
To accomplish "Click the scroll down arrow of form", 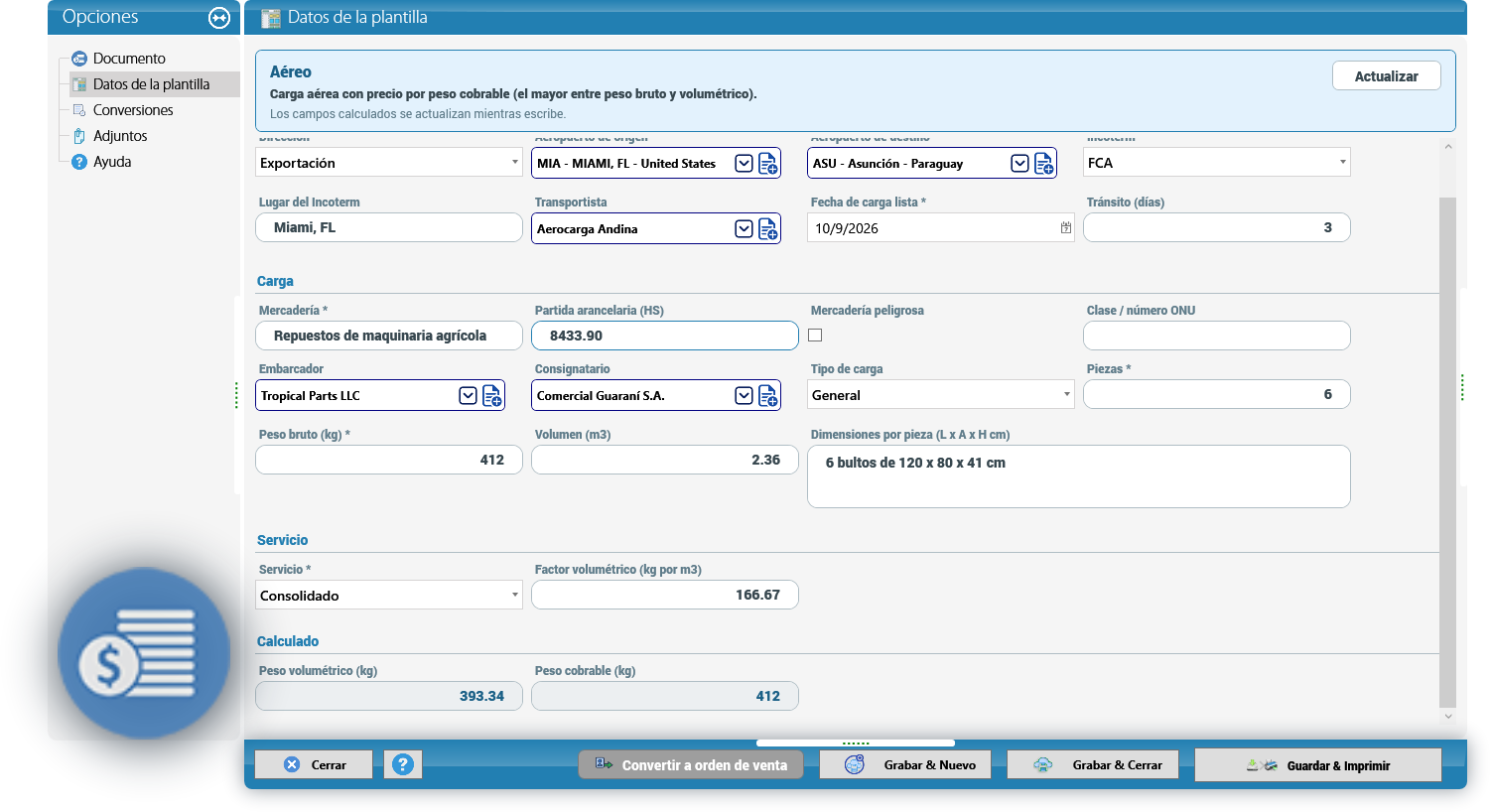I will pos(1448,716).
